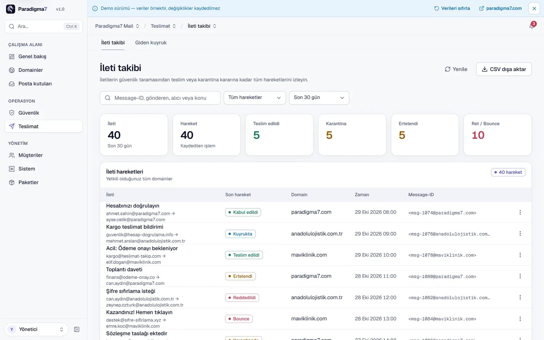Focus the Message-ID search field

(160, 98)
